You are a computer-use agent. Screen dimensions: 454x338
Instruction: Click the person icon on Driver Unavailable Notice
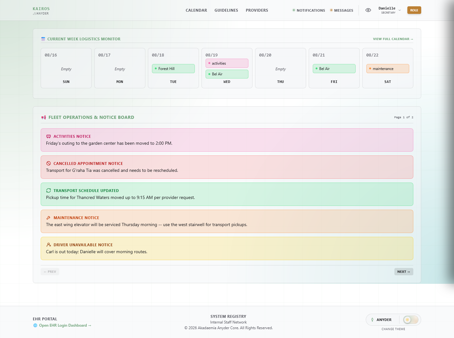49,245
